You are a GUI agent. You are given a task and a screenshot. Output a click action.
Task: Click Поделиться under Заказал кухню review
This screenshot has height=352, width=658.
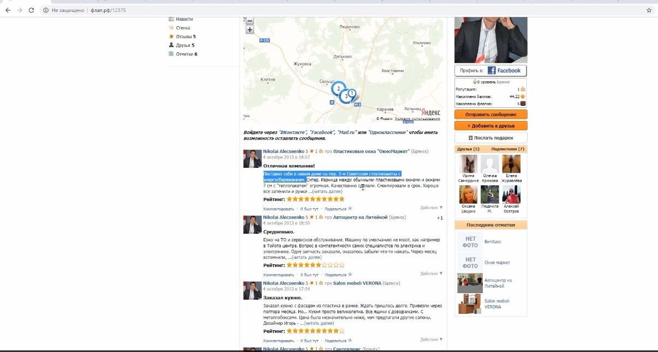pos(336,341)
